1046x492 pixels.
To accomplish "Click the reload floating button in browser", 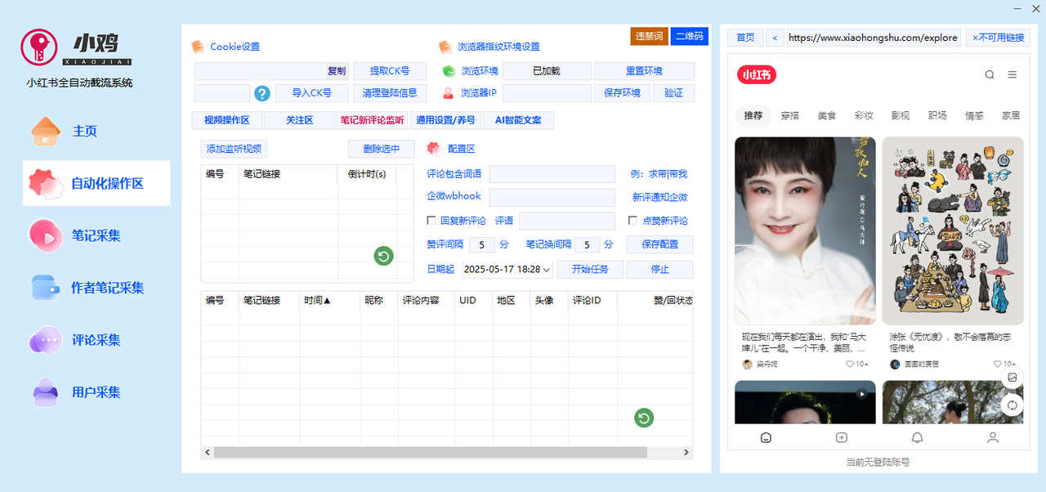I will click(1012, 405).
